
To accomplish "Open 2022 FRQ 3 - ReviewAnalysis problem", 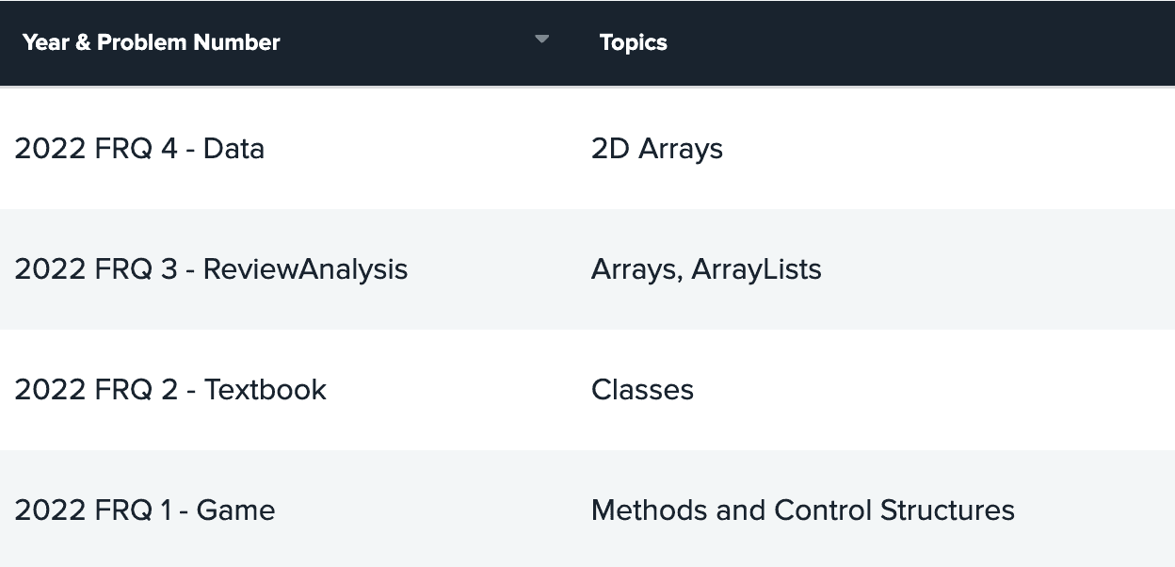I will click(211, 269).
